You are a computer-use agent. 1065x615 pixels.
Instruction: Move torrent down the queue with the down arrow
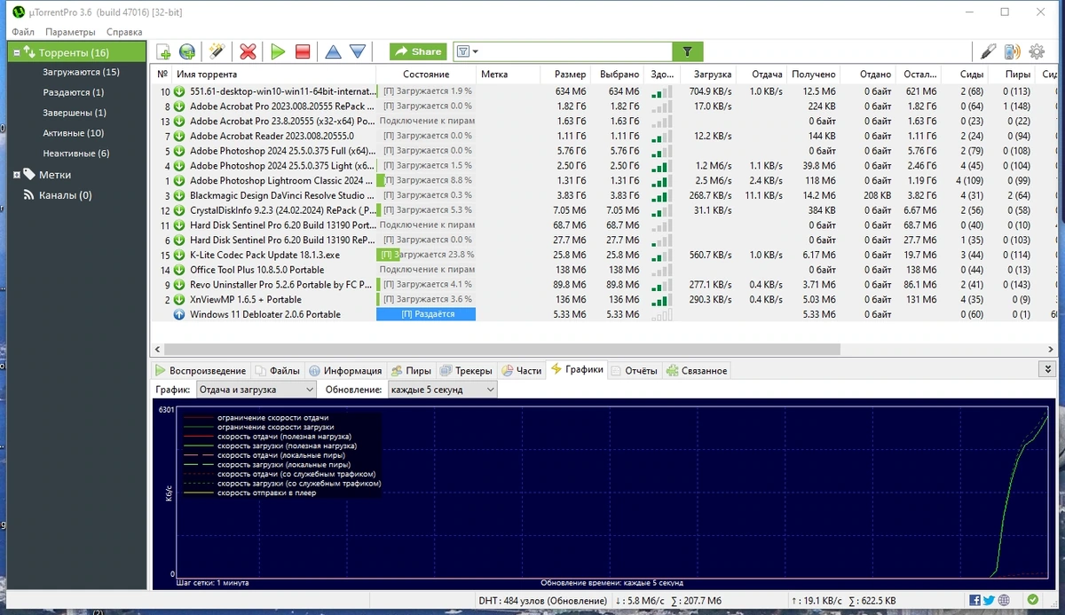[358, 52]
